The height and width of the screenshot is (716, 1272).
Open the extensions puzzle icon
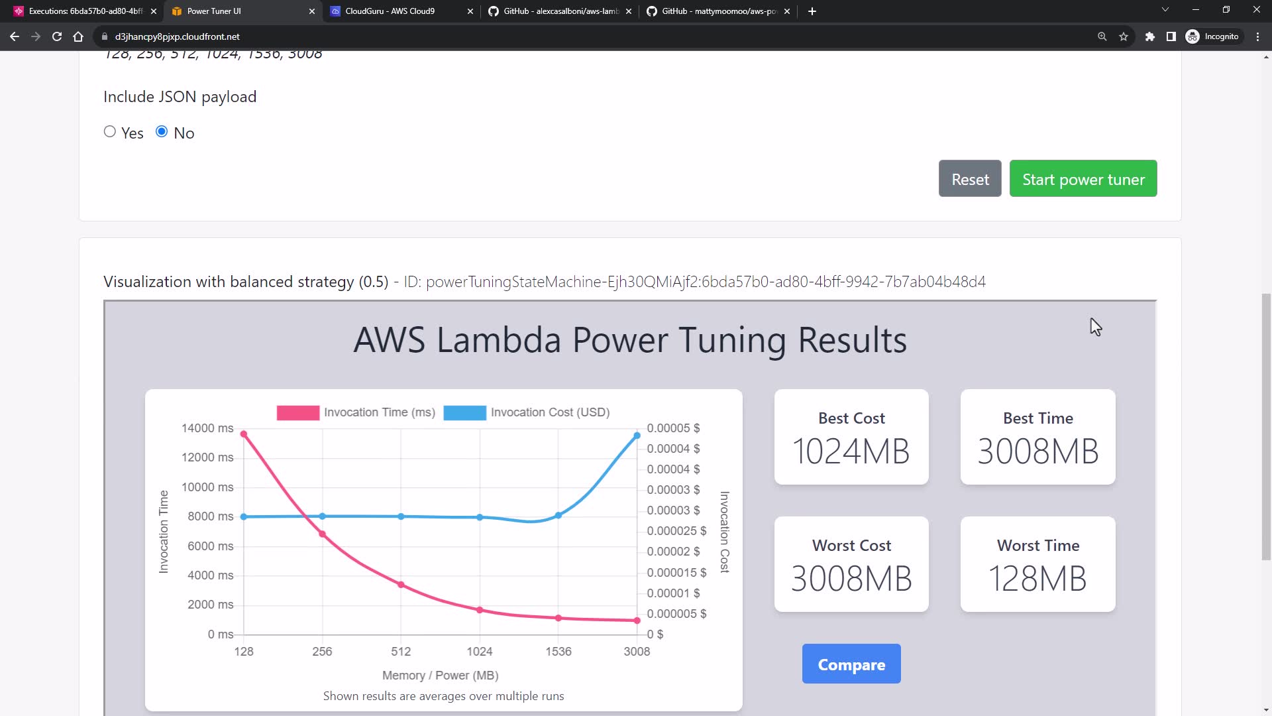pos(1150,36)
